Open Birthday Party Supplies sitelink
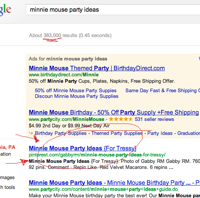Image resolution: width=200 pixels, height=198 pixels. (61, 133)
